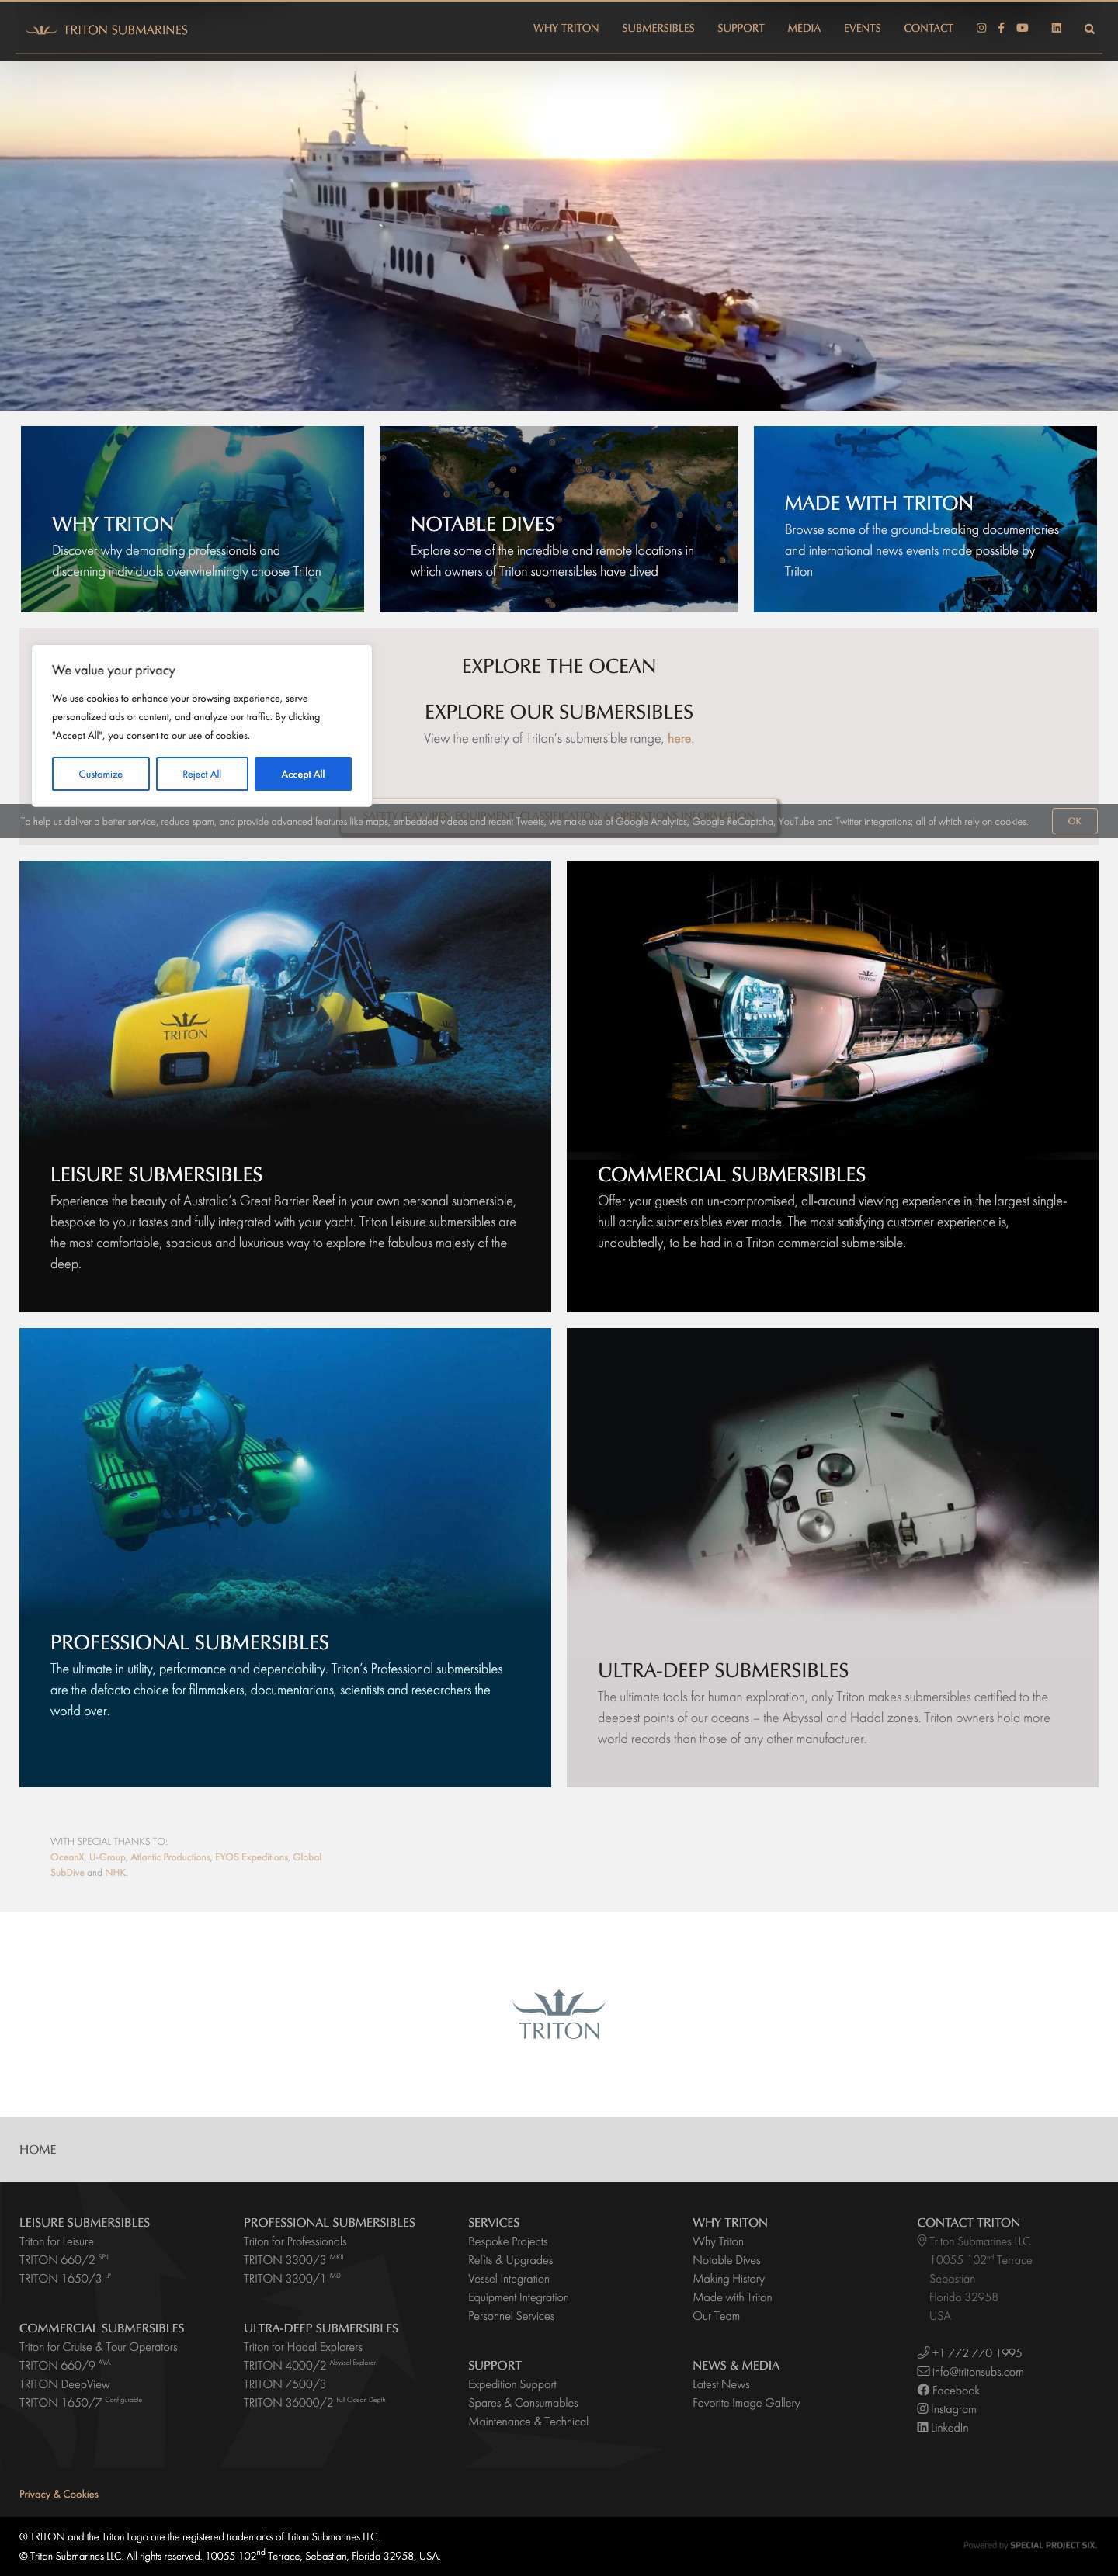Open footer TRITON 3300/3 link
1118x2576 pixels.
tap(293, 2260)
